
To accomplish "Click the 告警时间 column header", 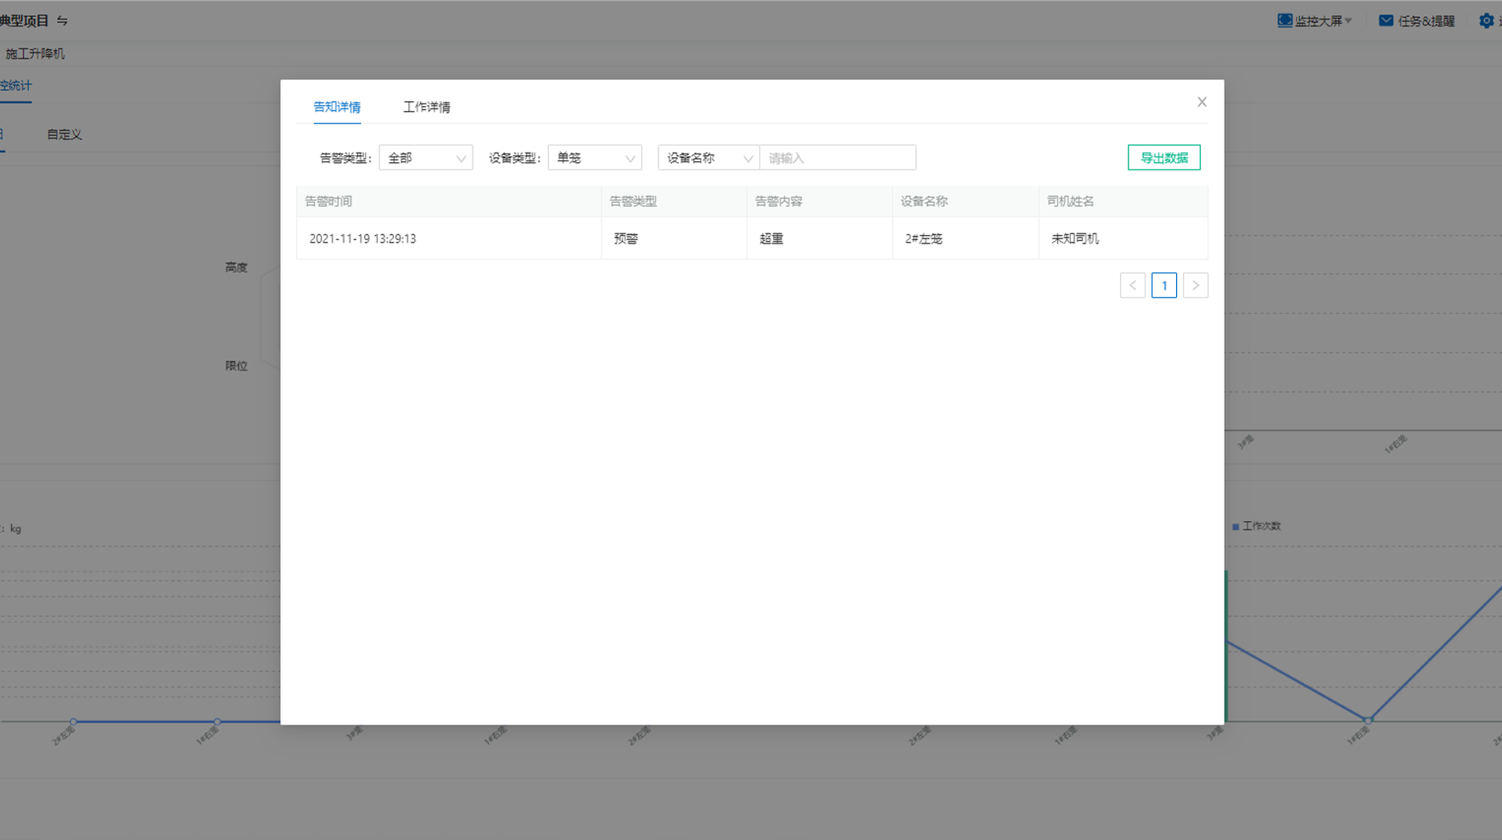I will 328,201.
